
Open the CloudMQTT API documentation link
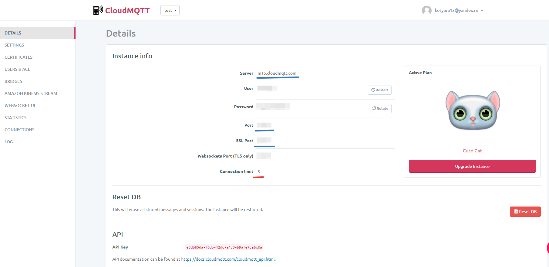[228, 259]
